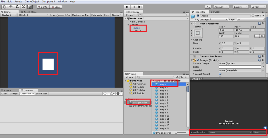Toggle raw edit mode R button
Viewport: 268px width, 138px height.
tap(262, 36)
